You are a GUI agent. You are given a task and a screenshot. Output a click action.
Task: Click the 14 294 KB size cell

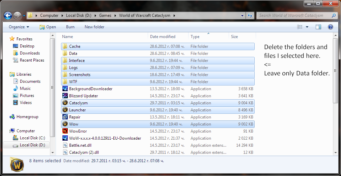245,145
